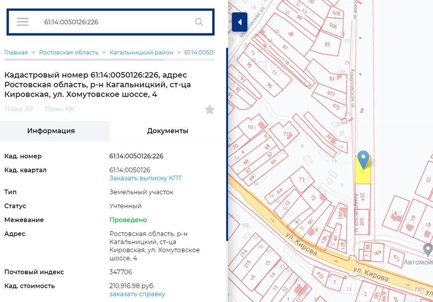
Task: Click parcel 73 on the map
Action: [301, 180]
